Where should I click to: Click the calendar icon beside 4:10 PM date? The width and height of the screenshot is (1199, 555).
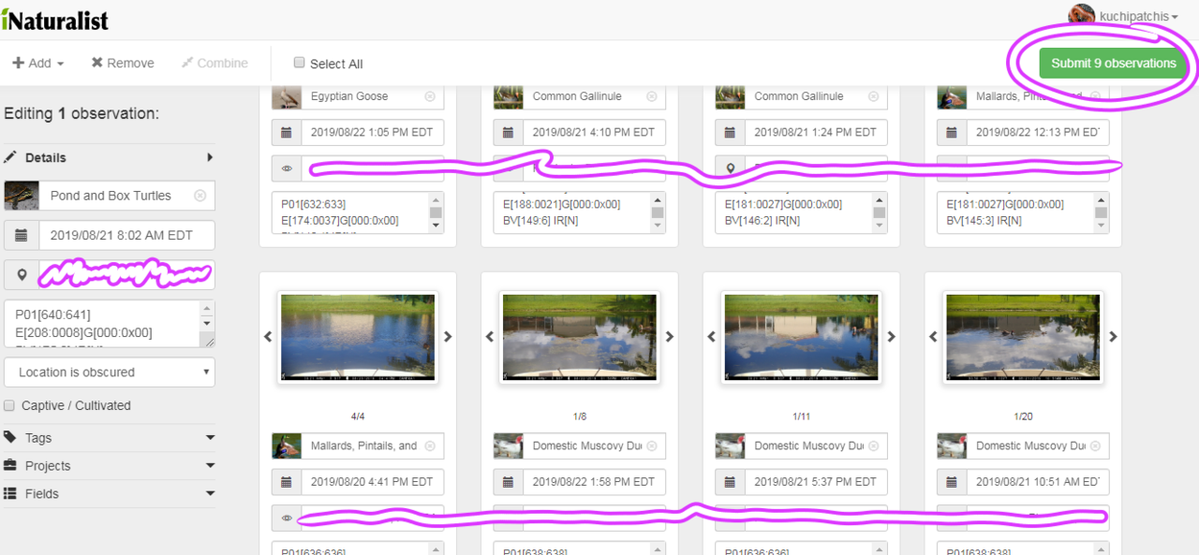pos(509,133)
